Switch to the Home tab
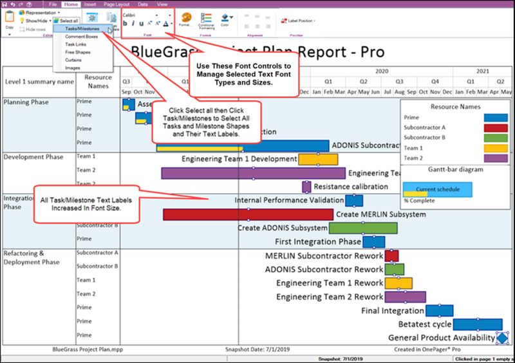The width and height of the screenshot is (515, 363). click(x=71, y=5)
